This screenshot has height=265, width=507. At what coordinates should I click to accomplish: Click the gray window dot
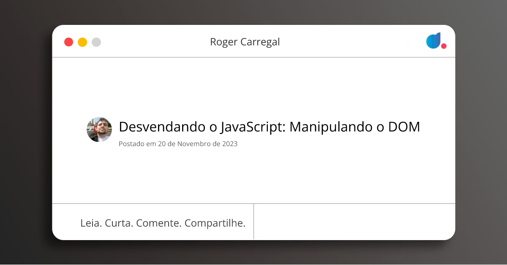coord(96,42)
